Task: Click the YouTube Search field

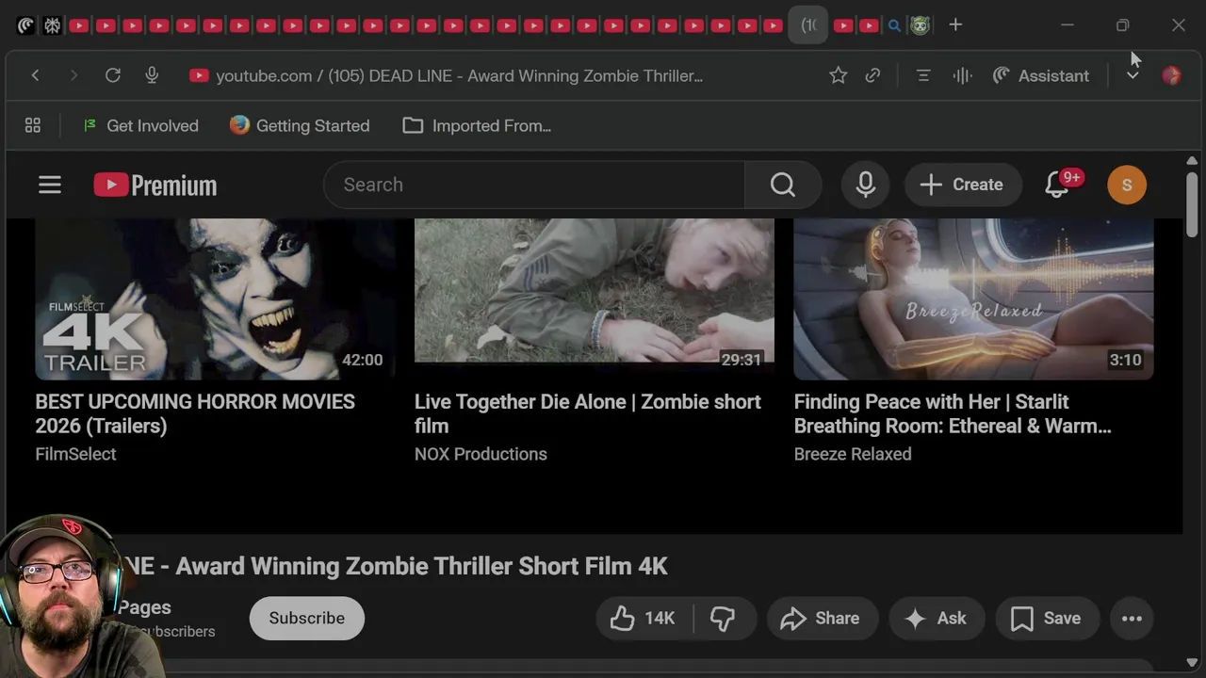Action: pyautogui.click(x=534, y=185)
